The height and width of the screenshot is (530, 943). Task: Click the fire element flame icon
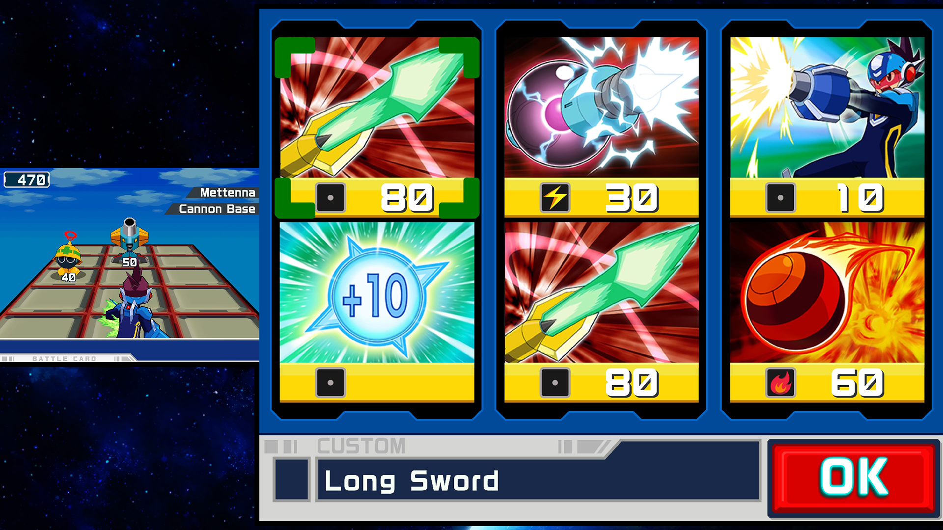pos(780,383)
